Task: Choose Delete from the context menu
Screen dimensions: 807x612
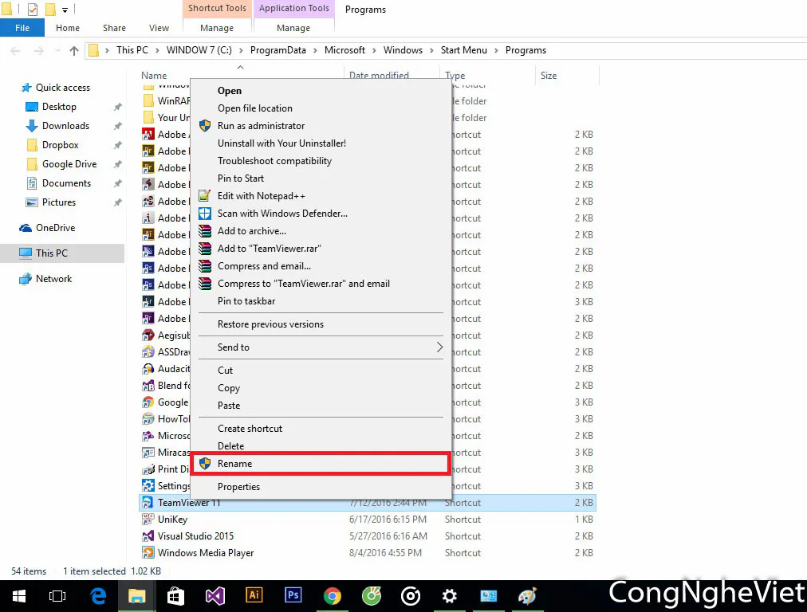Action: pos(320,446)
